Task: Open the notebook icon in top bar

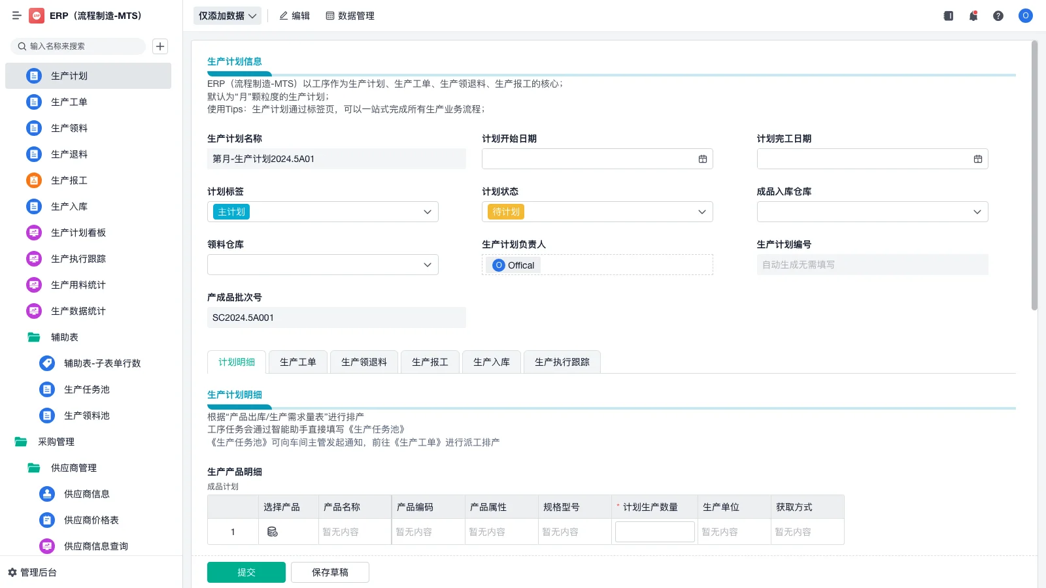Action: [x=949, y=16]
